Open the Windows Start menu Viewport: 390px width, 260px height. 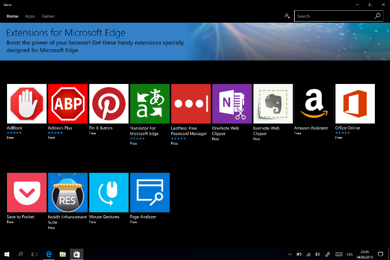coord(6,254)
